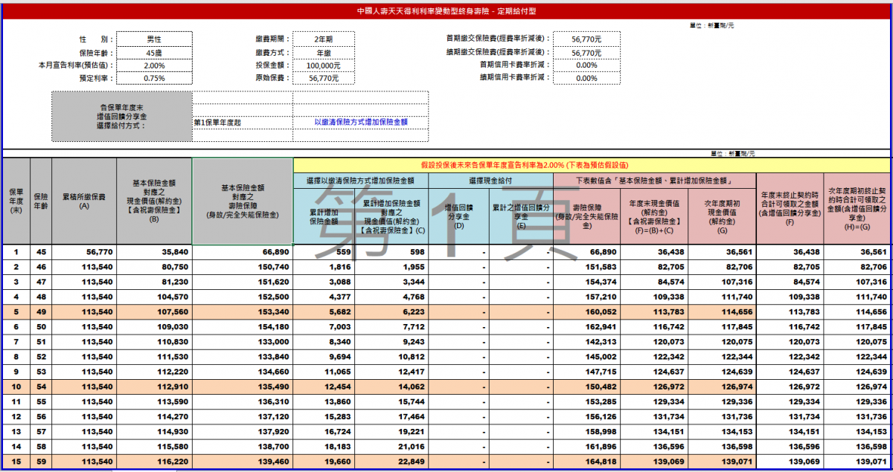The height and width of the screenshot is (472, 893).
Task: Click the 首期繳交保險費 amount cell
Action: click(586, 39)
